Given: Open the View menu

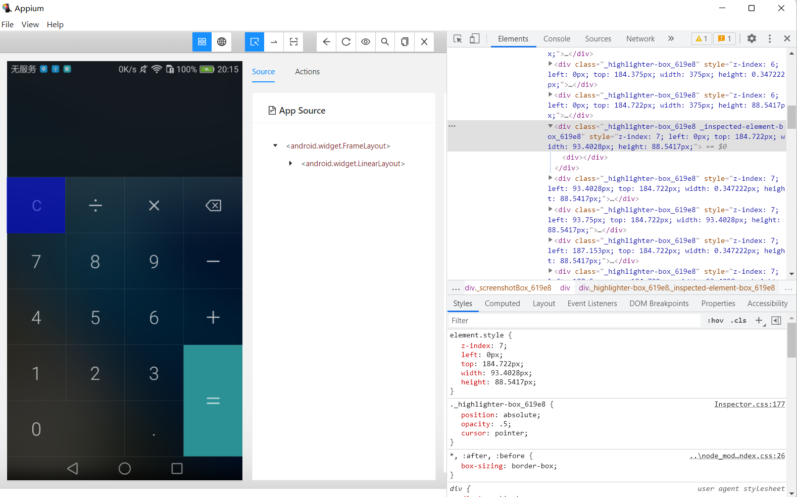Looking at the screenshot, I should click(x=30, y=24).
